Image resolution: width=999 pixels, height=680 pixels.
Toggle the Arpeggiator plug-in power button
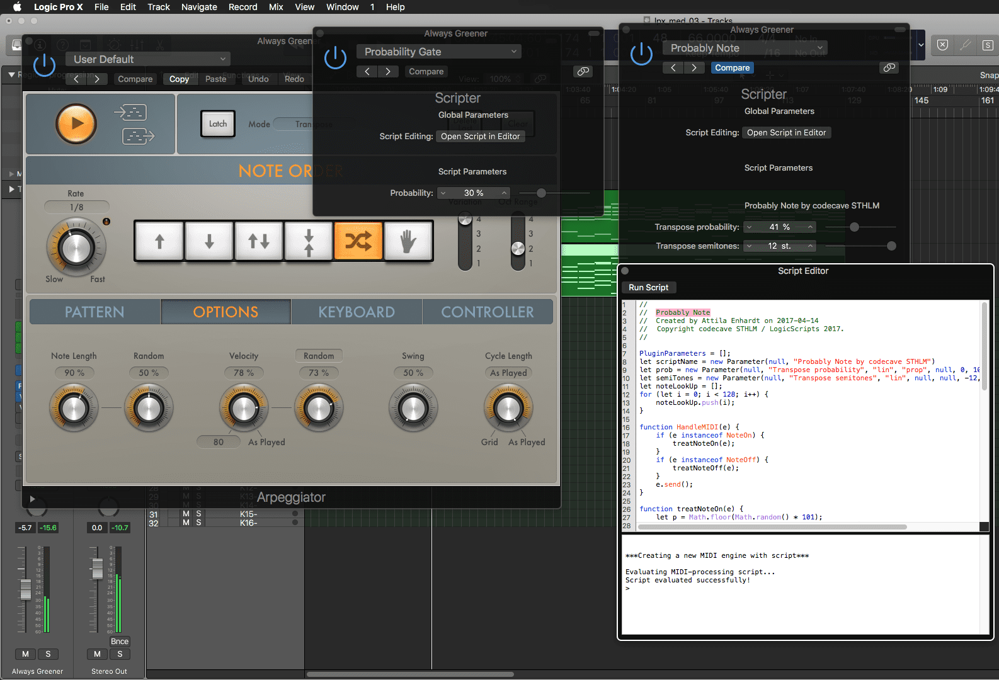44,65
